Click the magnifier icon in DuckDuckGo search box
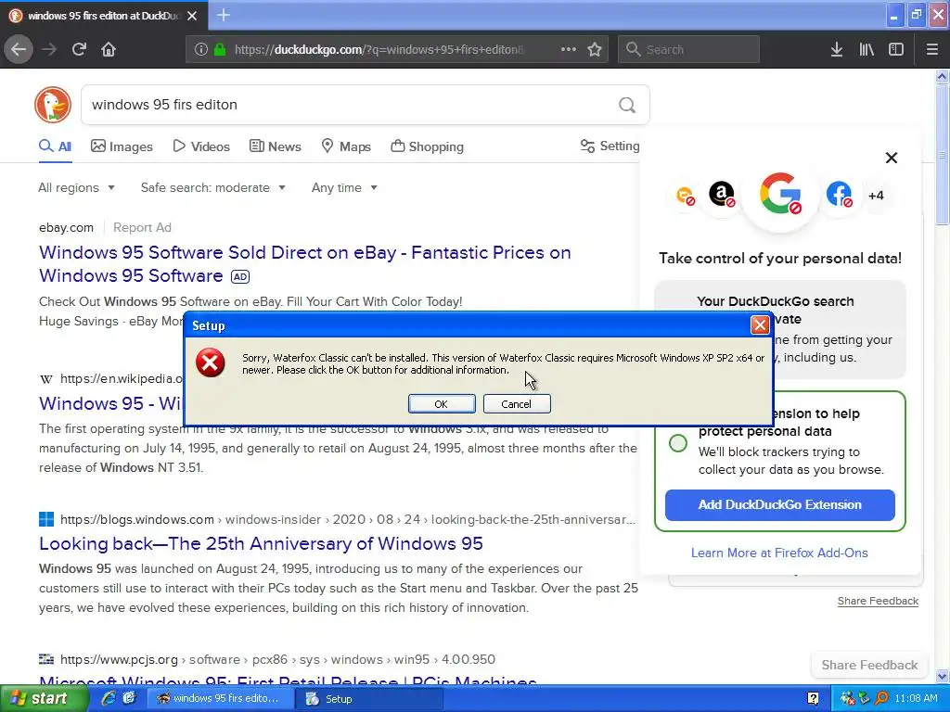Screen dimensions: 950x712 point(627,105)
